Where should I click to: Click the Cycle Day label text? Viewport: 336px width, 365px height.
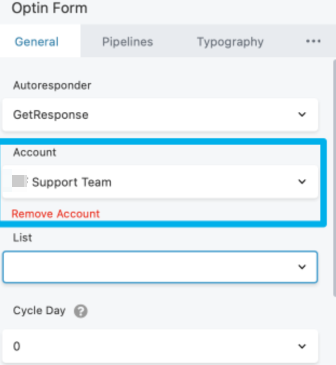coord(39,311)
